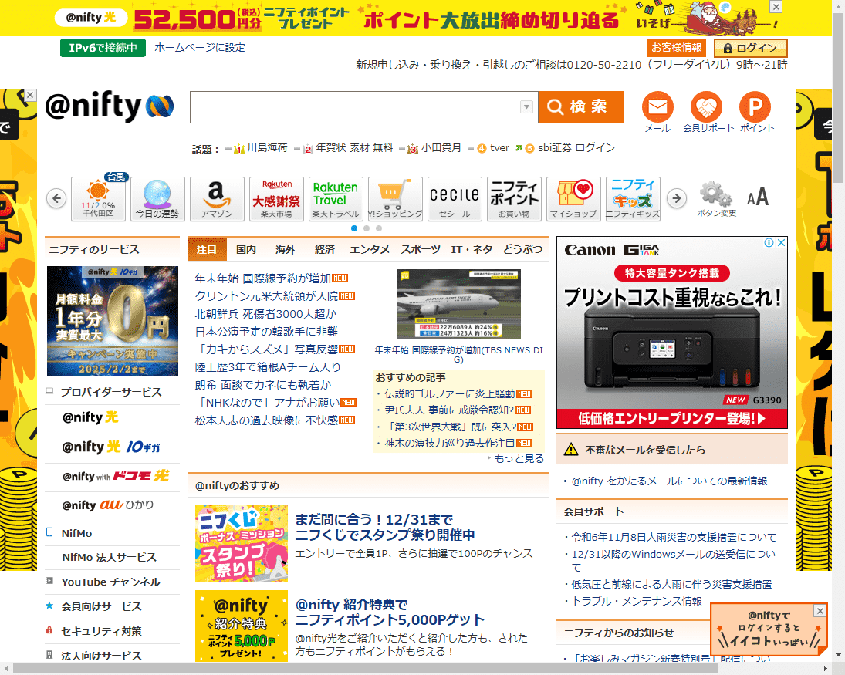Click the 検索 search button
Image resolution: width=845 pixels, height=675 pixels.
(581, 107)
